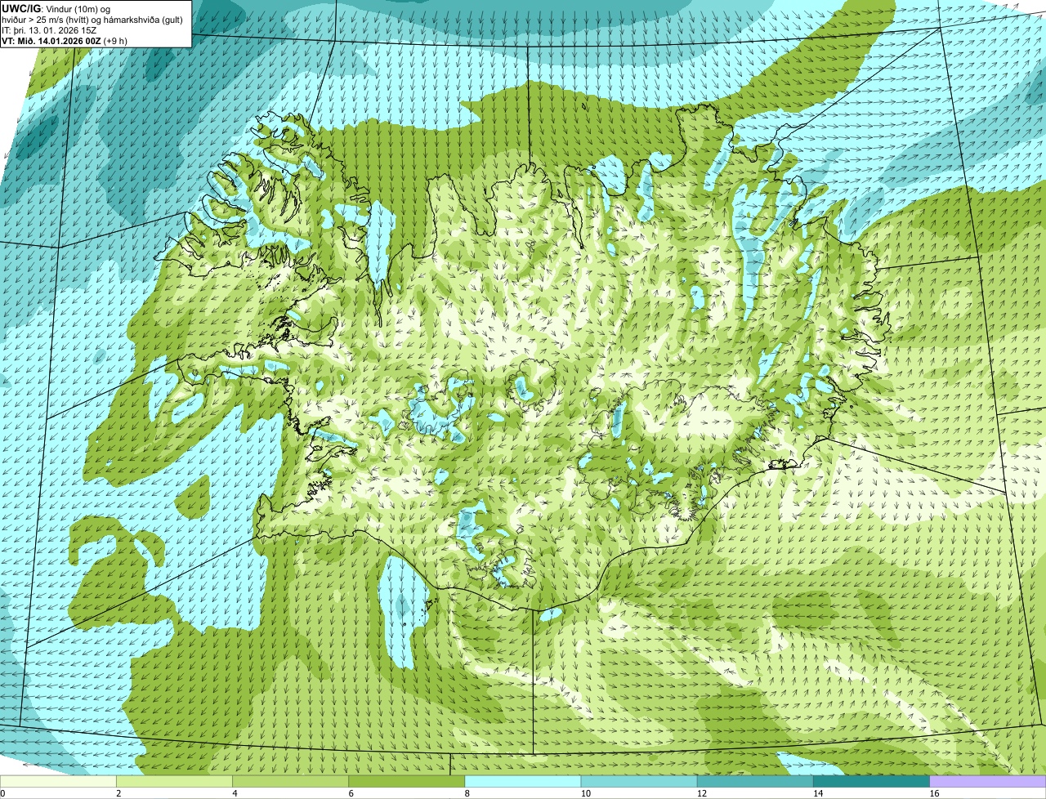Click the 12–14 m/s teal legend swatch
The height and width of the screenshot is (799, 1046).
tap(755, 782)
